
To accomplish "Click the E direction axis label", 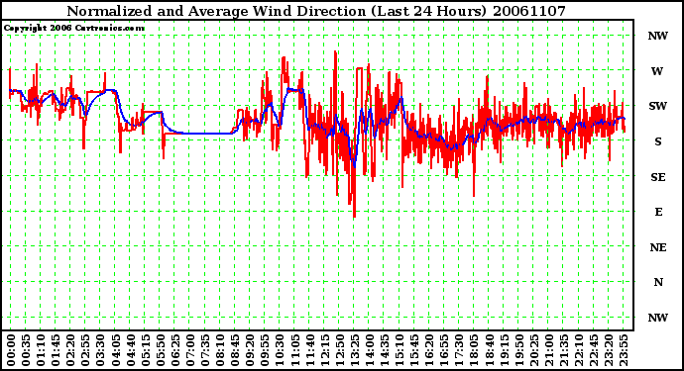I will 658,212.
